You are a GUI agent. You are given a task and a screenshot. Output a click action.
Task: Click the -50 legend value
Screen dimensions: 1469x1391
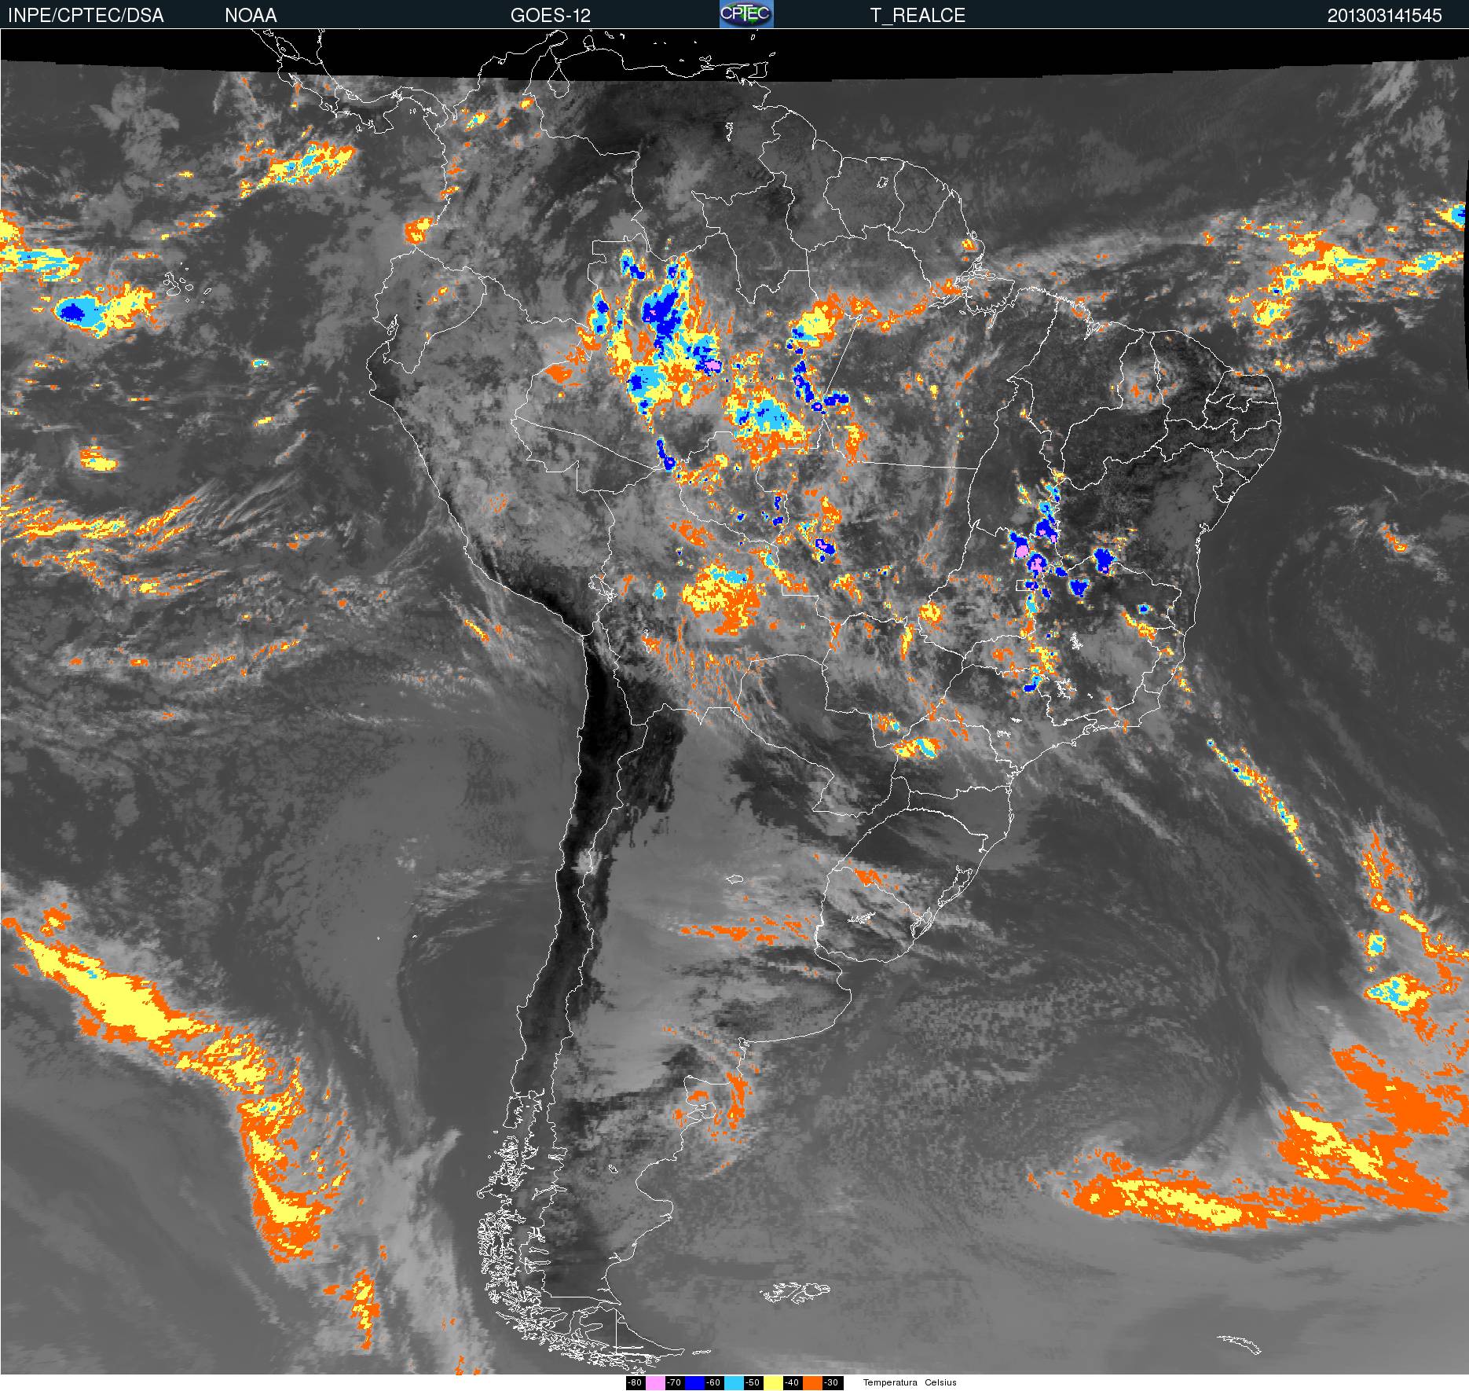tap(753, 1383)
